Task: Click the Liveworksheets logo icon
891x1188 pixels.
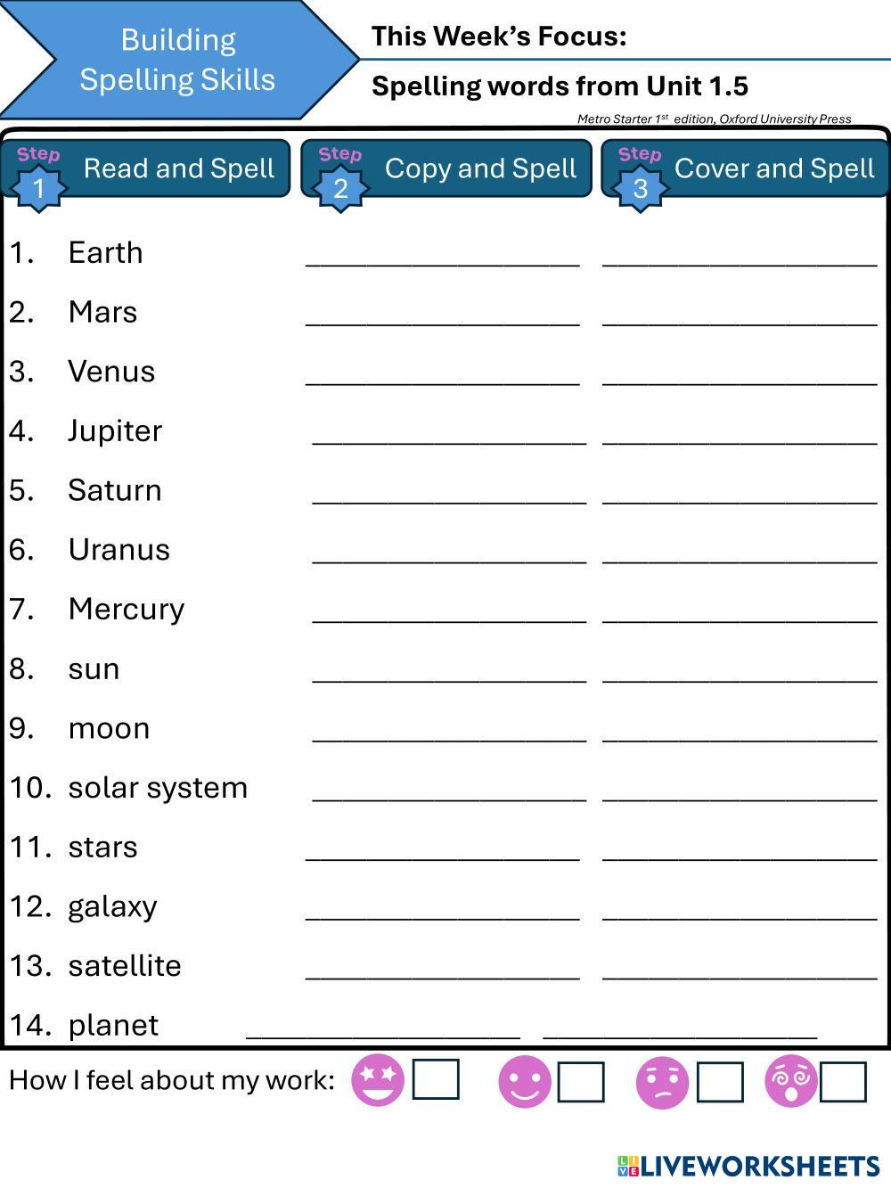Action: coord(628,1166)
